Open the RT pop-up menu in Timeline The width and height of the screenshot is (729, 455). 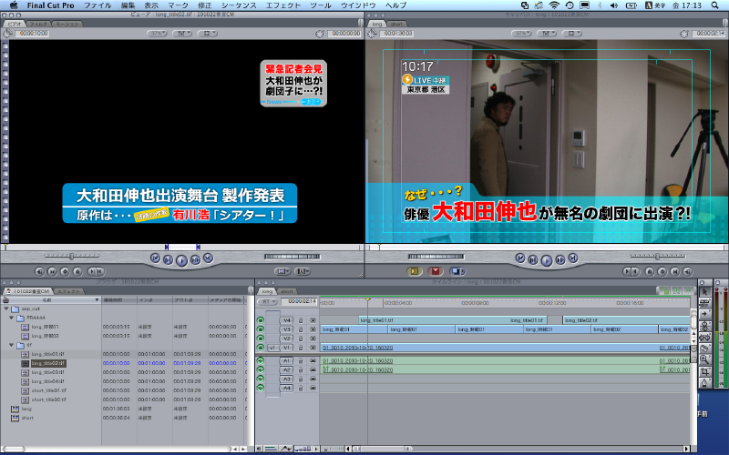click(268, 300)
